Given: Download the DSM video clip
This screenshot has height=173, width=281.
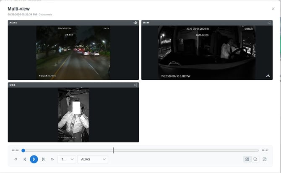Looking at the screenshot, I should coord(268,76).
